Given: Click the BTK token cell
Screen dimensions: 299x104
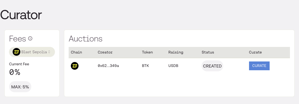Looking at the screenshot, I should tap(146, 66).
